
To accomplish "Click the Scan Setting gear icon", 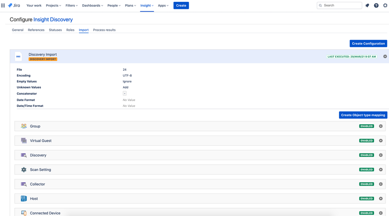I will coord(24,169).
